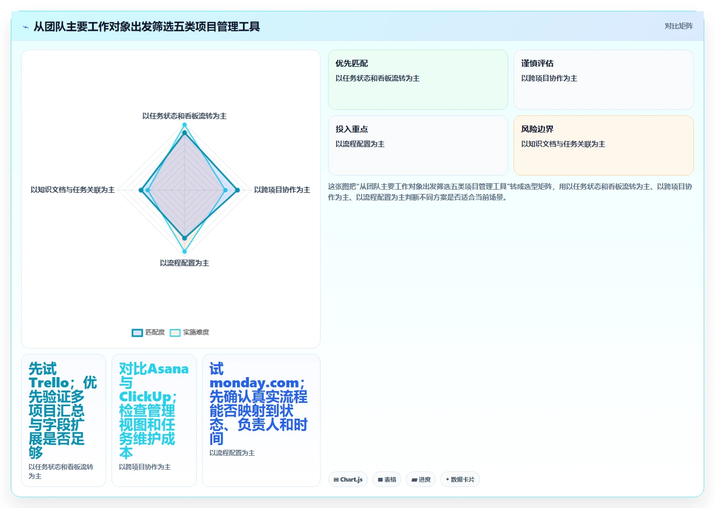Click 以流程配置为主 caption under monday.com card
This screenshot has width=715, height=508.
[232, 453]
